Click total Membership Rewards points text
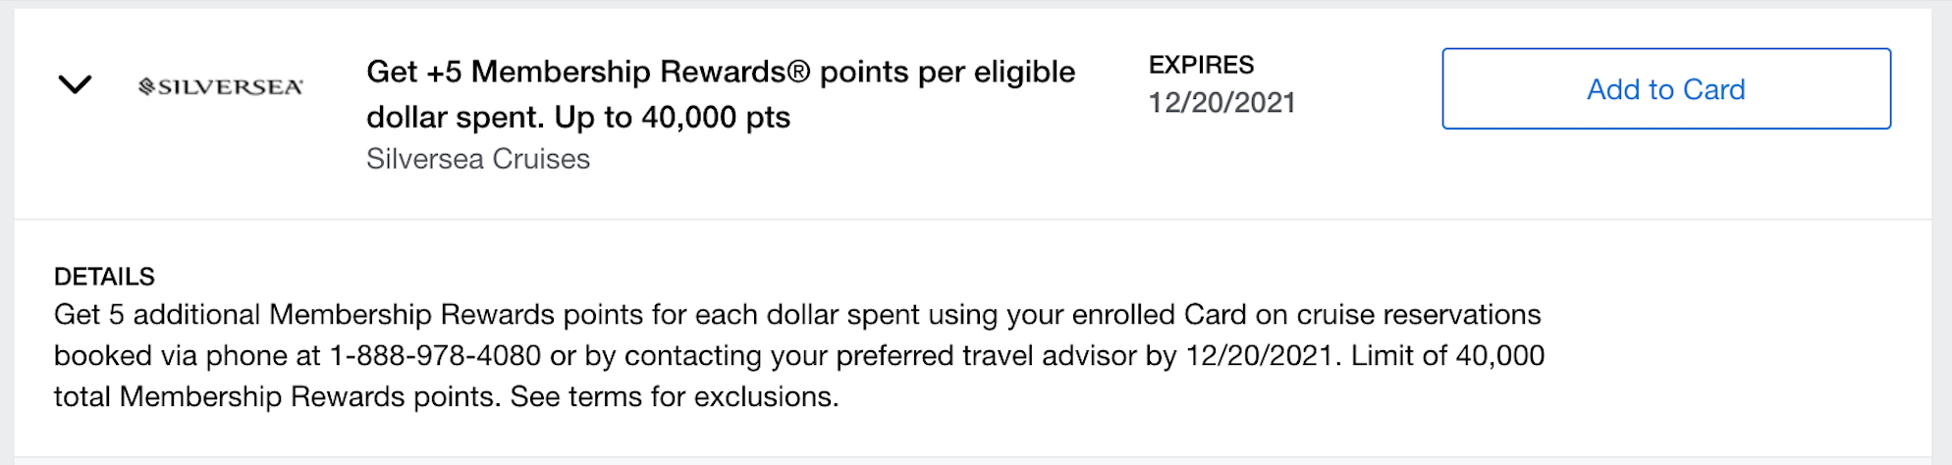 click(x=278, y=396)
